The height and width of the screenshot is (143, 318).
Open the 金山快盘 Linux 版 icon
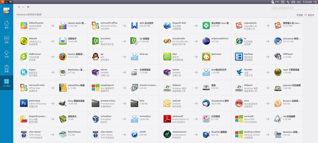coord(206,25)
